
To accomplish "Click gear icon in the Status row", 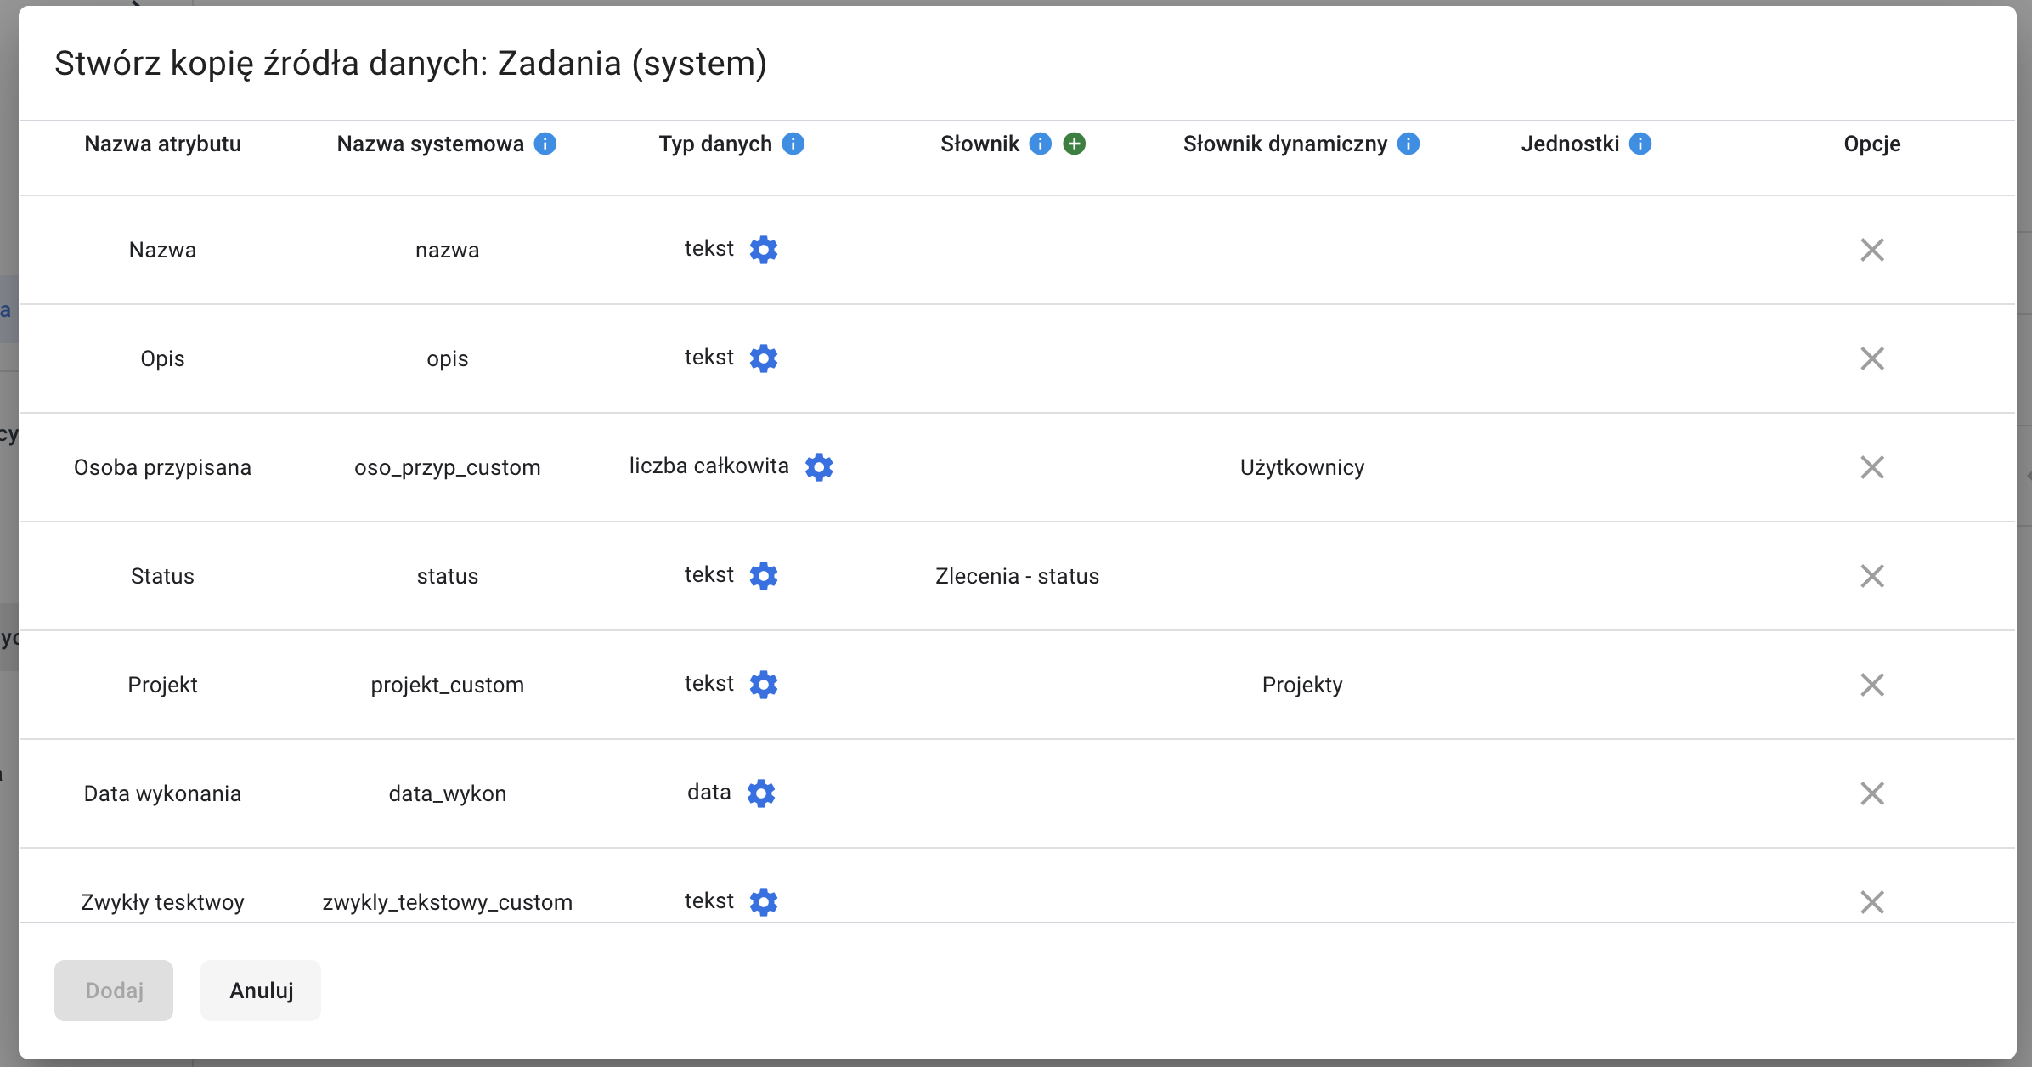I will click(x=764, y=576).
